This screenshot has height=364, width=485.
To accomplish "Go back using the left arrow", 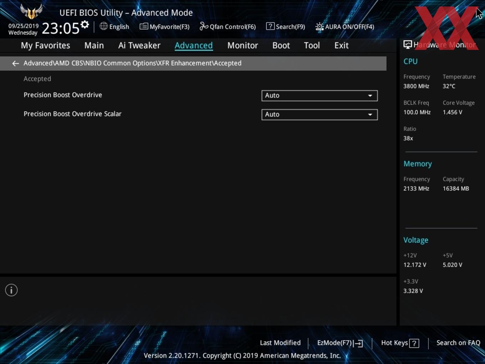I will point(15,63).
